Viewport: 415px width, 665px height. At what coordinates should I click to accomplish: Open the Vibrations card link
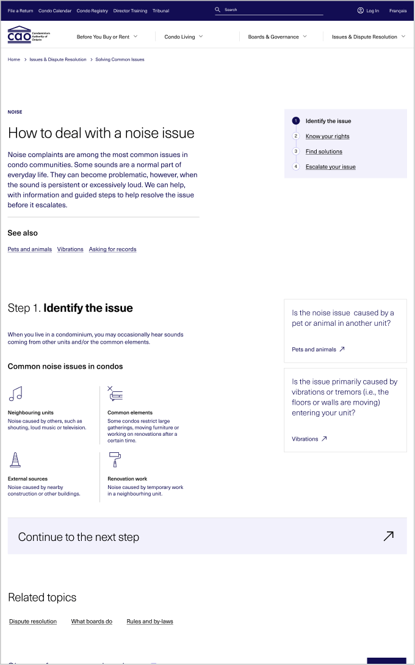pyautogui.click(x=309, y=439)
